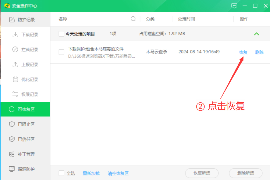Image resolution: width=270 pixels, height=180 pixels.
Task: Open the feedback message icon in title bar
Action: pyautogui.click(x=234, y=6)
